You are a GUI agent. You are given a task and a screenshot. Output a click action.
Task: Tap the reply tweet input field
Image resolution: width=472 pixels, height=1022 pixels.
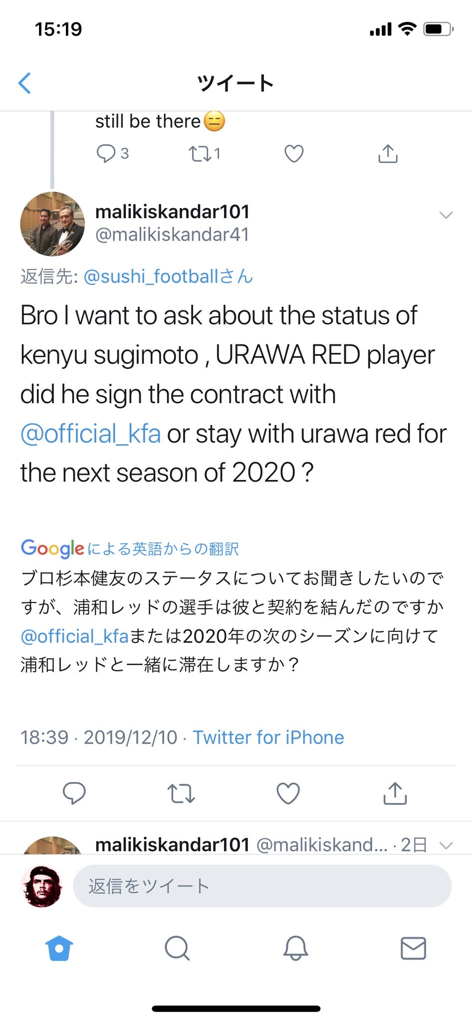coord(262,886)
